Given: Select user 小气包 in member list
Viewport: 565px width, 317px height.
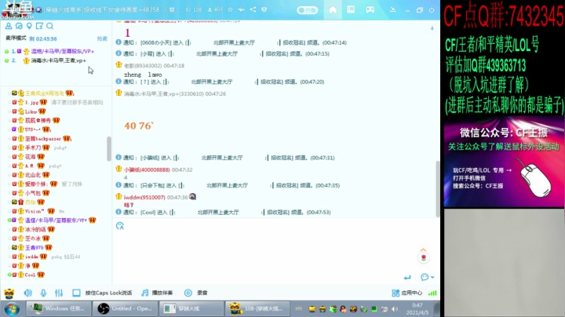Looking at the screenshot, I should 33,193.
